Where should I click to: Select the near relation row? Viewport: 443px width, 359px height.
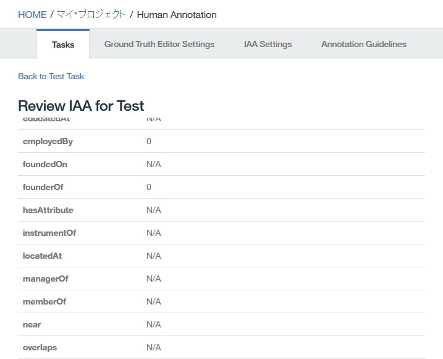tap(32, 324)
